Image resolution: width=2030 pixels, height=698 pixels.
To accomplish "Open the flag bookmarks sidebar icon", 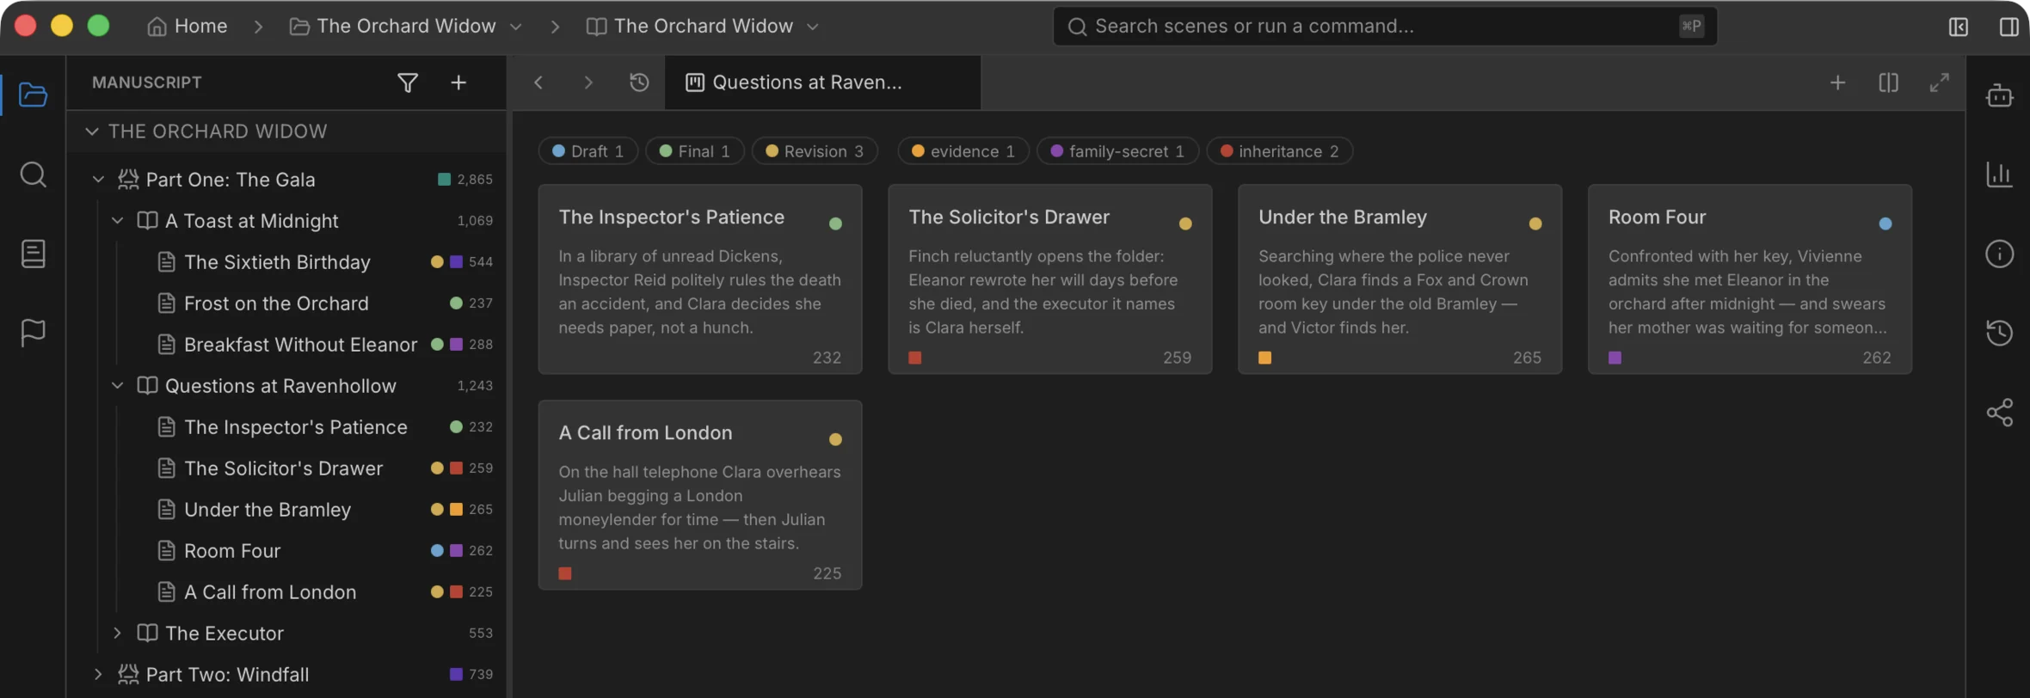I will click(x=33, y=333).
